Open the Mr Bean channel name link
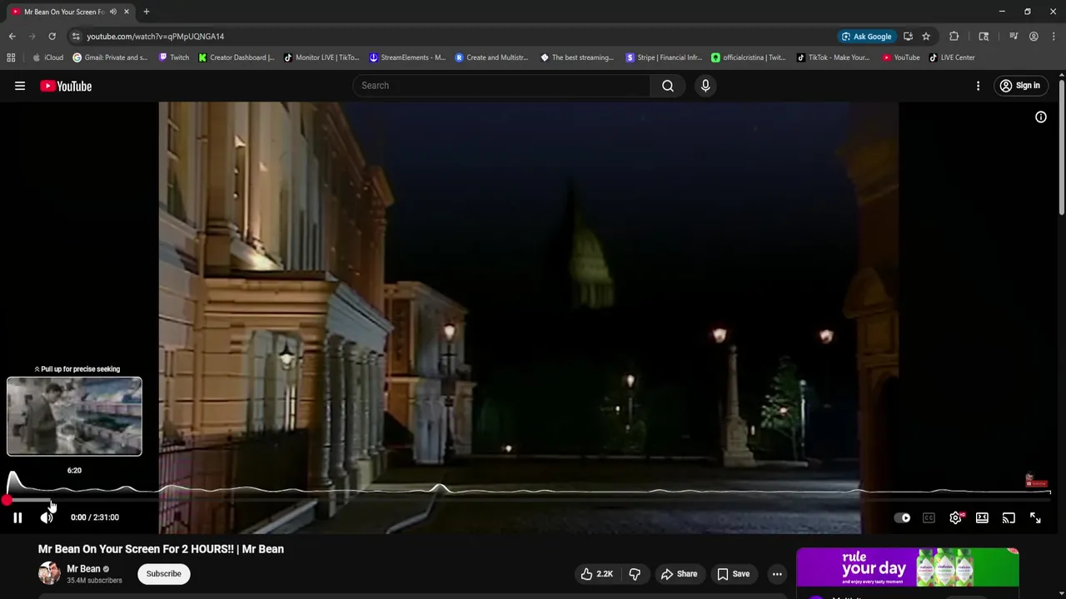The image size is (1066, 599). point(83,569)
